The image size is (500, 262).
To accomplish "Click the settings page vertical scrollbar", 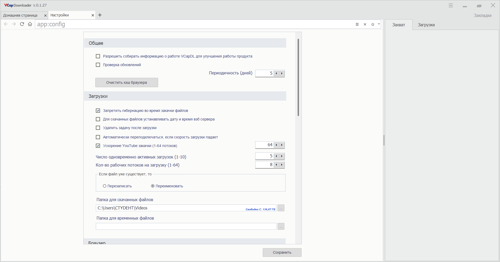I will tap(298, 77).
